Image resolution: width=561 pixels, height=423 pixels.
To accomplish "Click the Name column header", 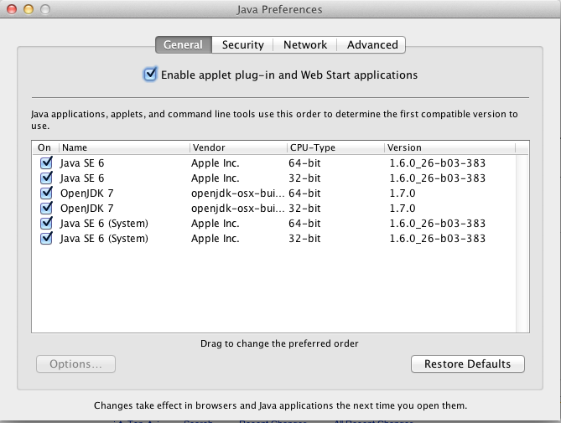I will [x=124, y=147].
